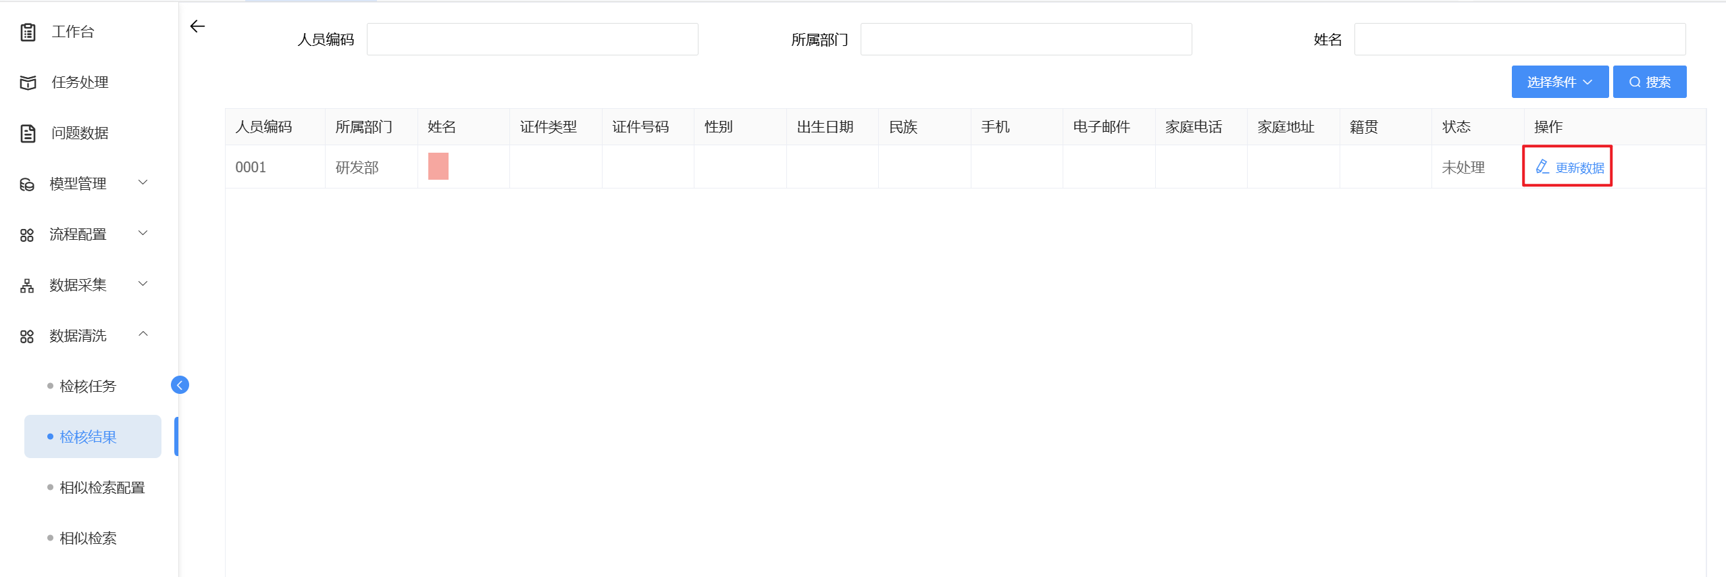1726x577 pixels.
Task: Expand the 数据采集 menu chevron
Action: (x=143, y=284)
